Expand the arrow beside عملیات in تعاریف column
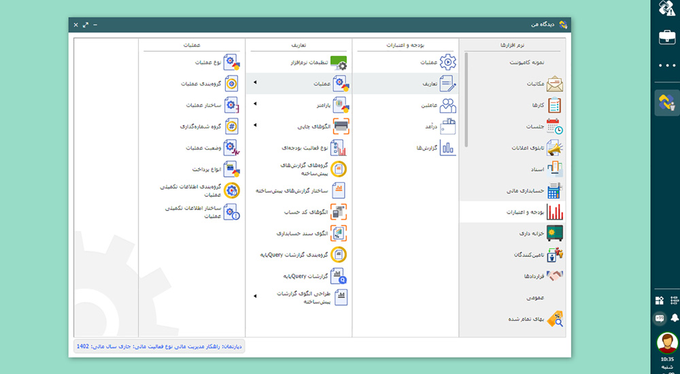 point(255,82)
